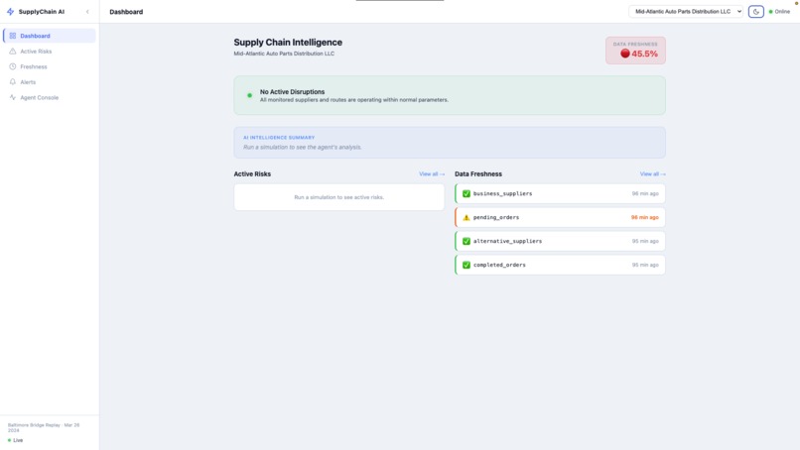Viewport: 800px width, 450px height.
Task: Click the SupplyChain AI lightning logo
Action: click(10, 11)
